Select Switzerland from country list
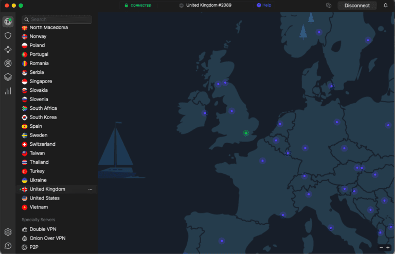 pyautogui.click(x=42, y=144)
